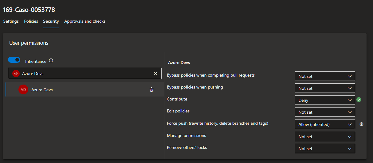Image resolution: width=373 pixels, height=163 pixels.
Task: Click the AD avatar in search field
Action: 16,74
